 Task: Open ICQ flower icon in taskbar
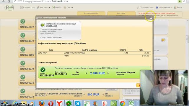point(69,103)
